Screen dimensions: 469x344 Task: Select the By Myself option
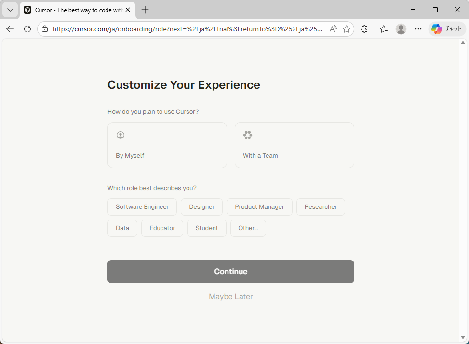coord(167,145)
